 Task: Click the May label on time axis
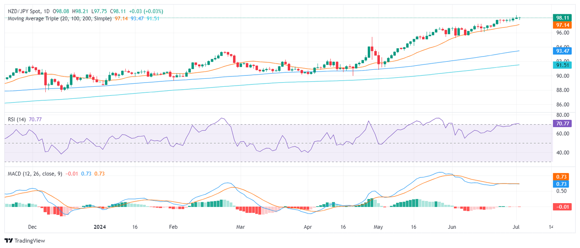378,227
